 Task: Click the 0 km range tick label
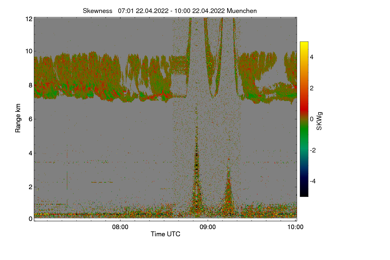[x=31, y=219]
